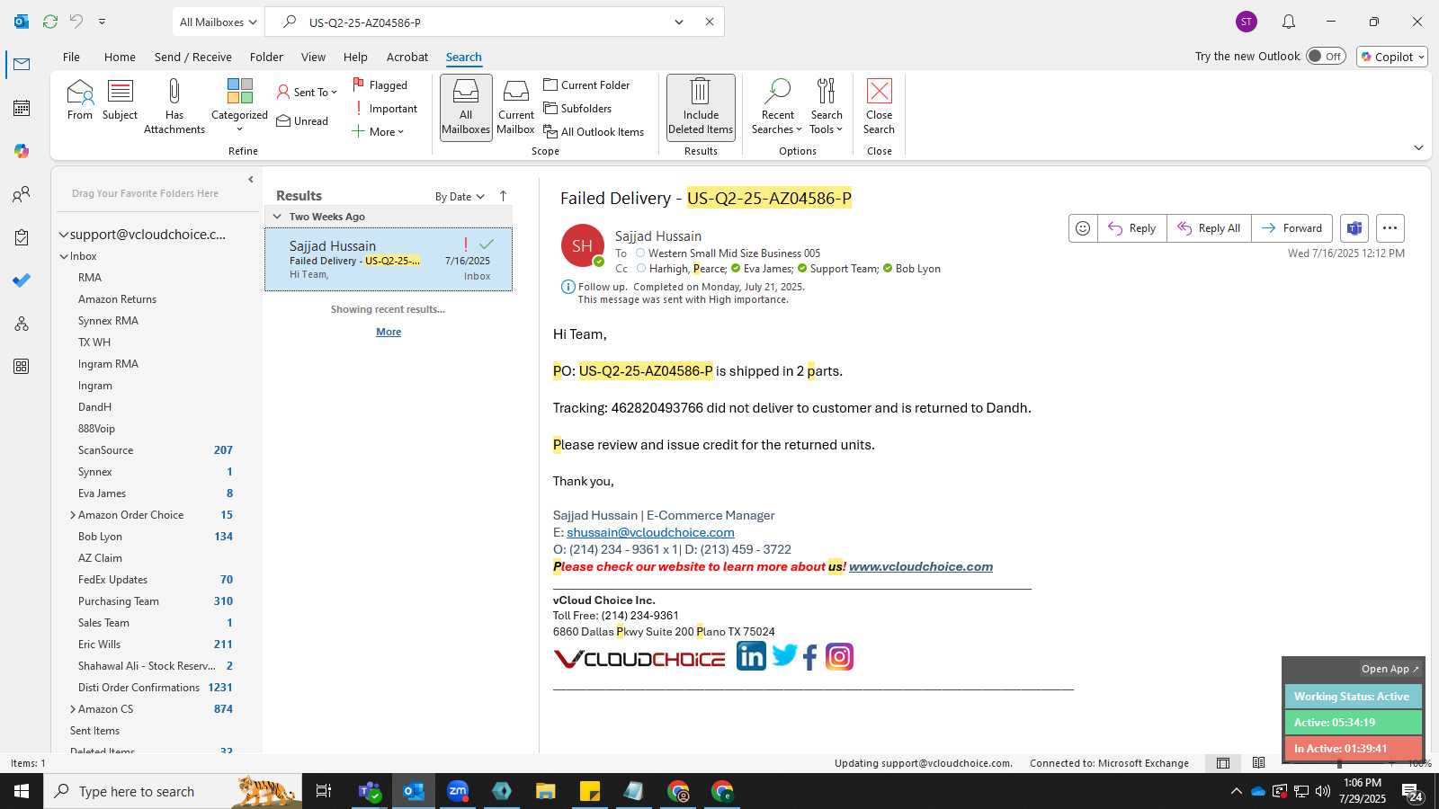This screenshot has width=1439, height=809.
Task: Collapse the ribbon with chevron
Action: (1418, 147)
